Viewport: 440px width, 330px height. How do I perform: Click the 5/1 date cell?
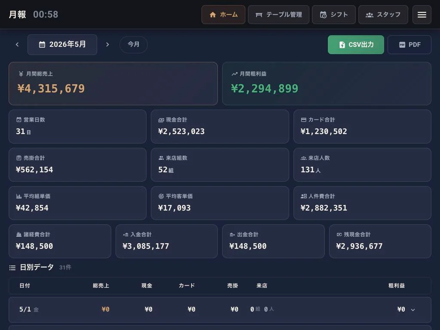coord(29,309)
